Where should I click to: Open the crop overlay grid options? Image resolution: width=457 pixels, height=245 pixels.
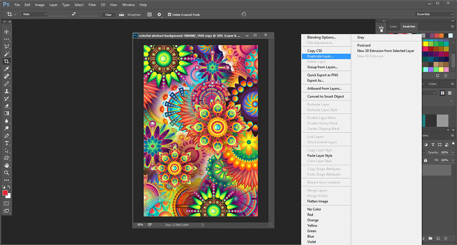click(x=149, y=14)
